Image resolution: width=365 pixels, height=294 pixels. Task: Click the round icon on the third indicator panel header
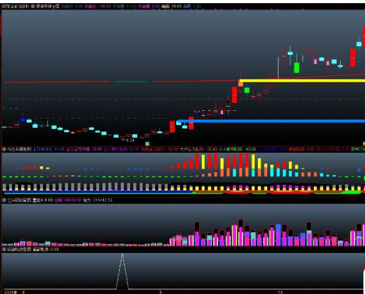click(x=4, y=200)
